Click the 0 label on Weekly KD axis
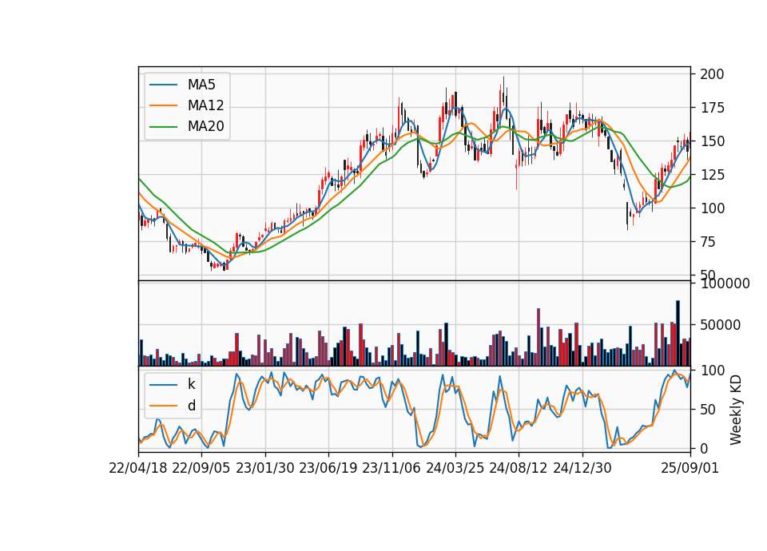The image size is (767, 551). (x=705, y=448)
